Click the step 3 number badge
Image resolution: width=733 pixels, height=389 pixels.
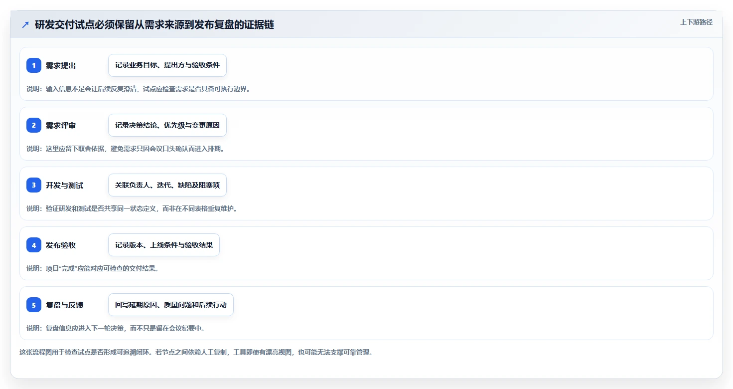[34, 185]
